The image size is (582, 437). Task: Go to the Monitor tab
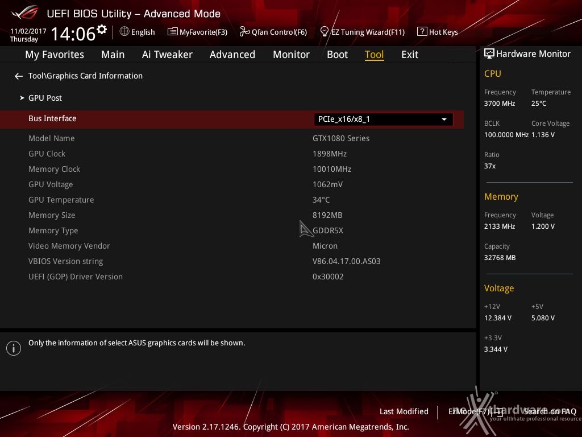(x=291, y=55)
